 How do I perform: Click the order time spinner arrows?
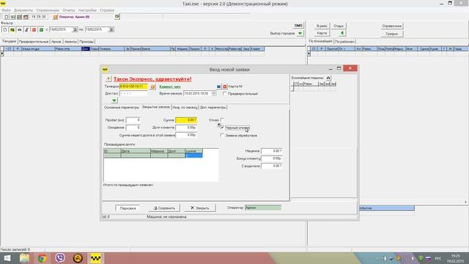click(213, 94)
